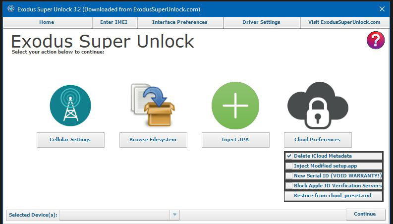Go to the Driver Settings tab
This screenshot has height=224, width=393.
point(261,22)
